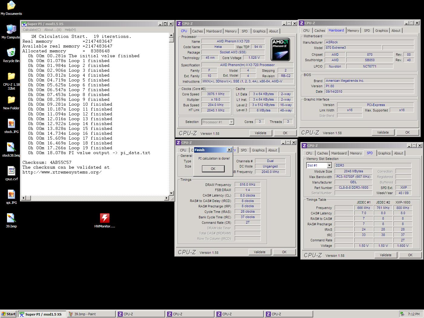
Task: Open Help(H) menu in Super PI
Action: (x=70, y=30)
